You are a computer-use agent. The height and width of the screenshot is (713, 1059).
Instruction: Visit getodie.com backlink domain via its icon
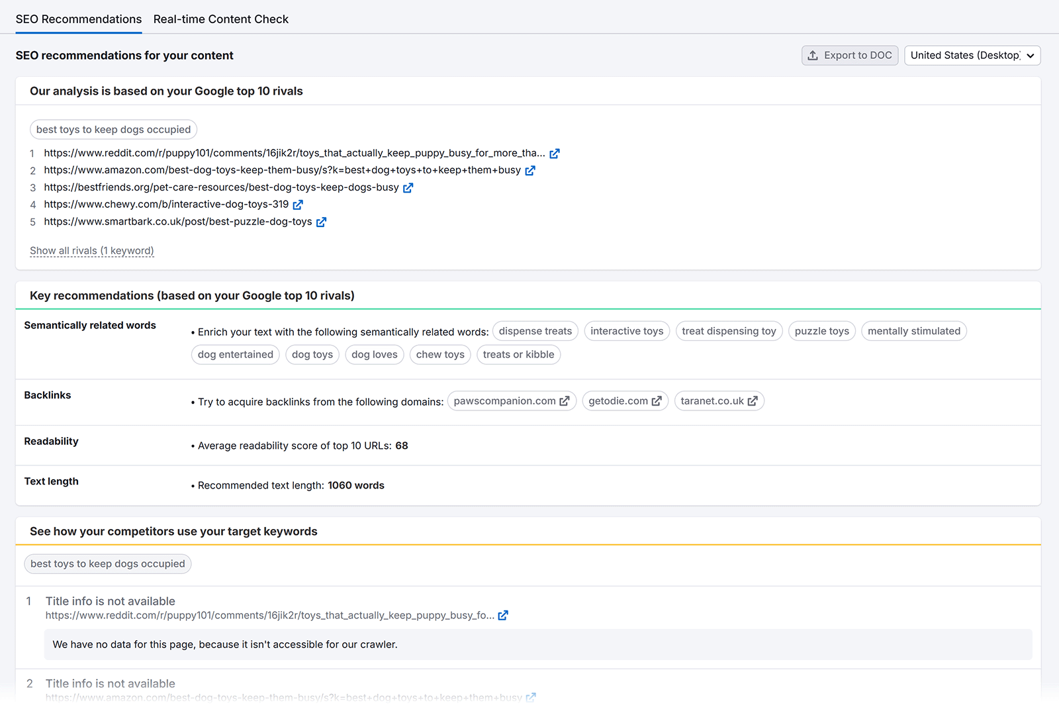[x=656, y=401]
